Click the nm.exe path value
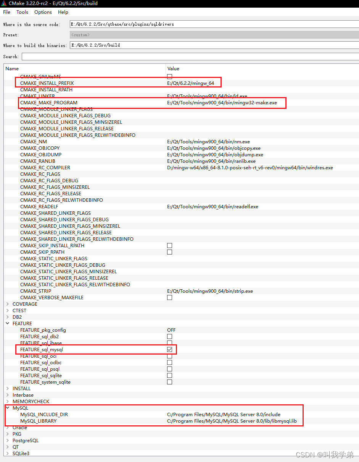Image resolution: width=359 pixels, height=462 pixels. point(208,141)
